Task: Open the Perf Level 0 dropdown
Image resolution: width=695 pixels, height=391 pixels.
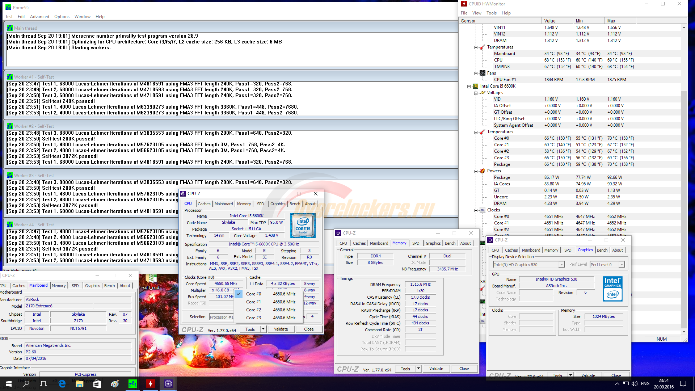Action: click(621, 265)
